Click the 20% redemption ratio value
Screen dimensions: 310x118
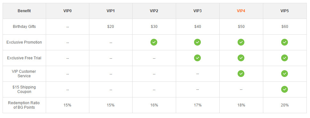(x=285, y=105)
